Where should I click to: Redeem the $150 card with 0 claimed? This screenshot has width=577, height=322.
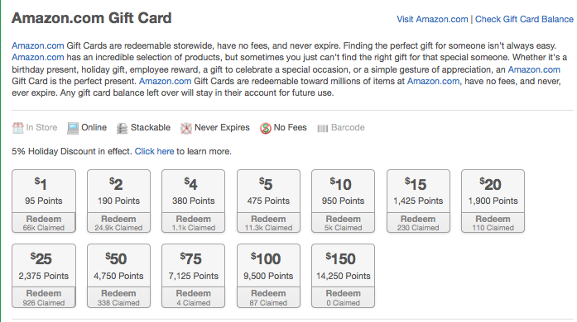click(x=343, y=297)
